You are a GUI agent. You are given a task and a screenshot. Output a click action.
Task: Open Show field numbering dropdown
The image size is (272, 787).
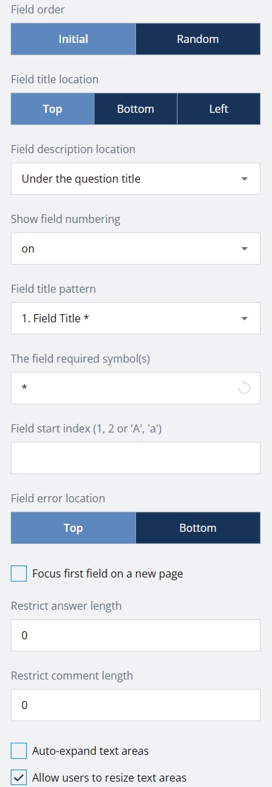pyautogui.click(x=136, y=248)
